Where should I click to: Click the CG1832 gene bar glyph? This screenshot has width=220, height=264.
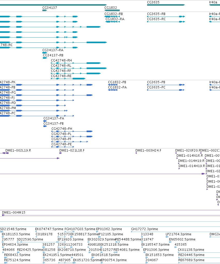pos(112,10)
